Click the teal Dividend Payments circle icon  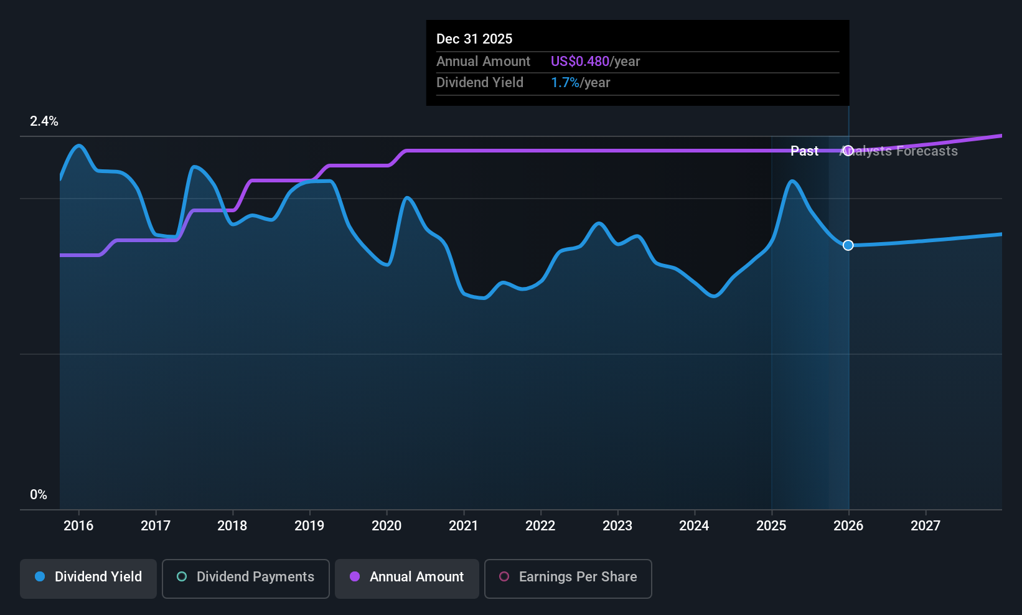[x=181, y=577]
